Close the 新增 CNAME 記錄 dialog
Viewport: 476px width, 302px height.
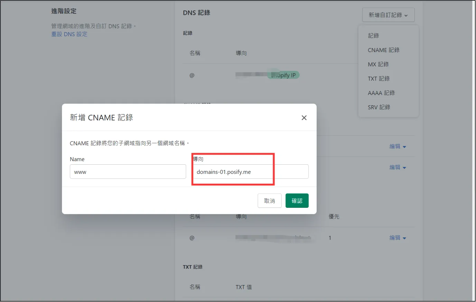[304, 118]
